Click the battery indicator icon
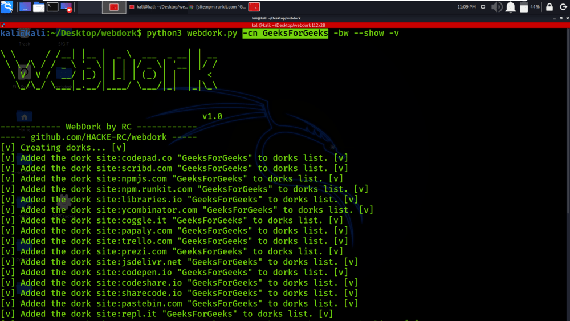The width and height of the screenshot is (570, 321). coord(524,7)
